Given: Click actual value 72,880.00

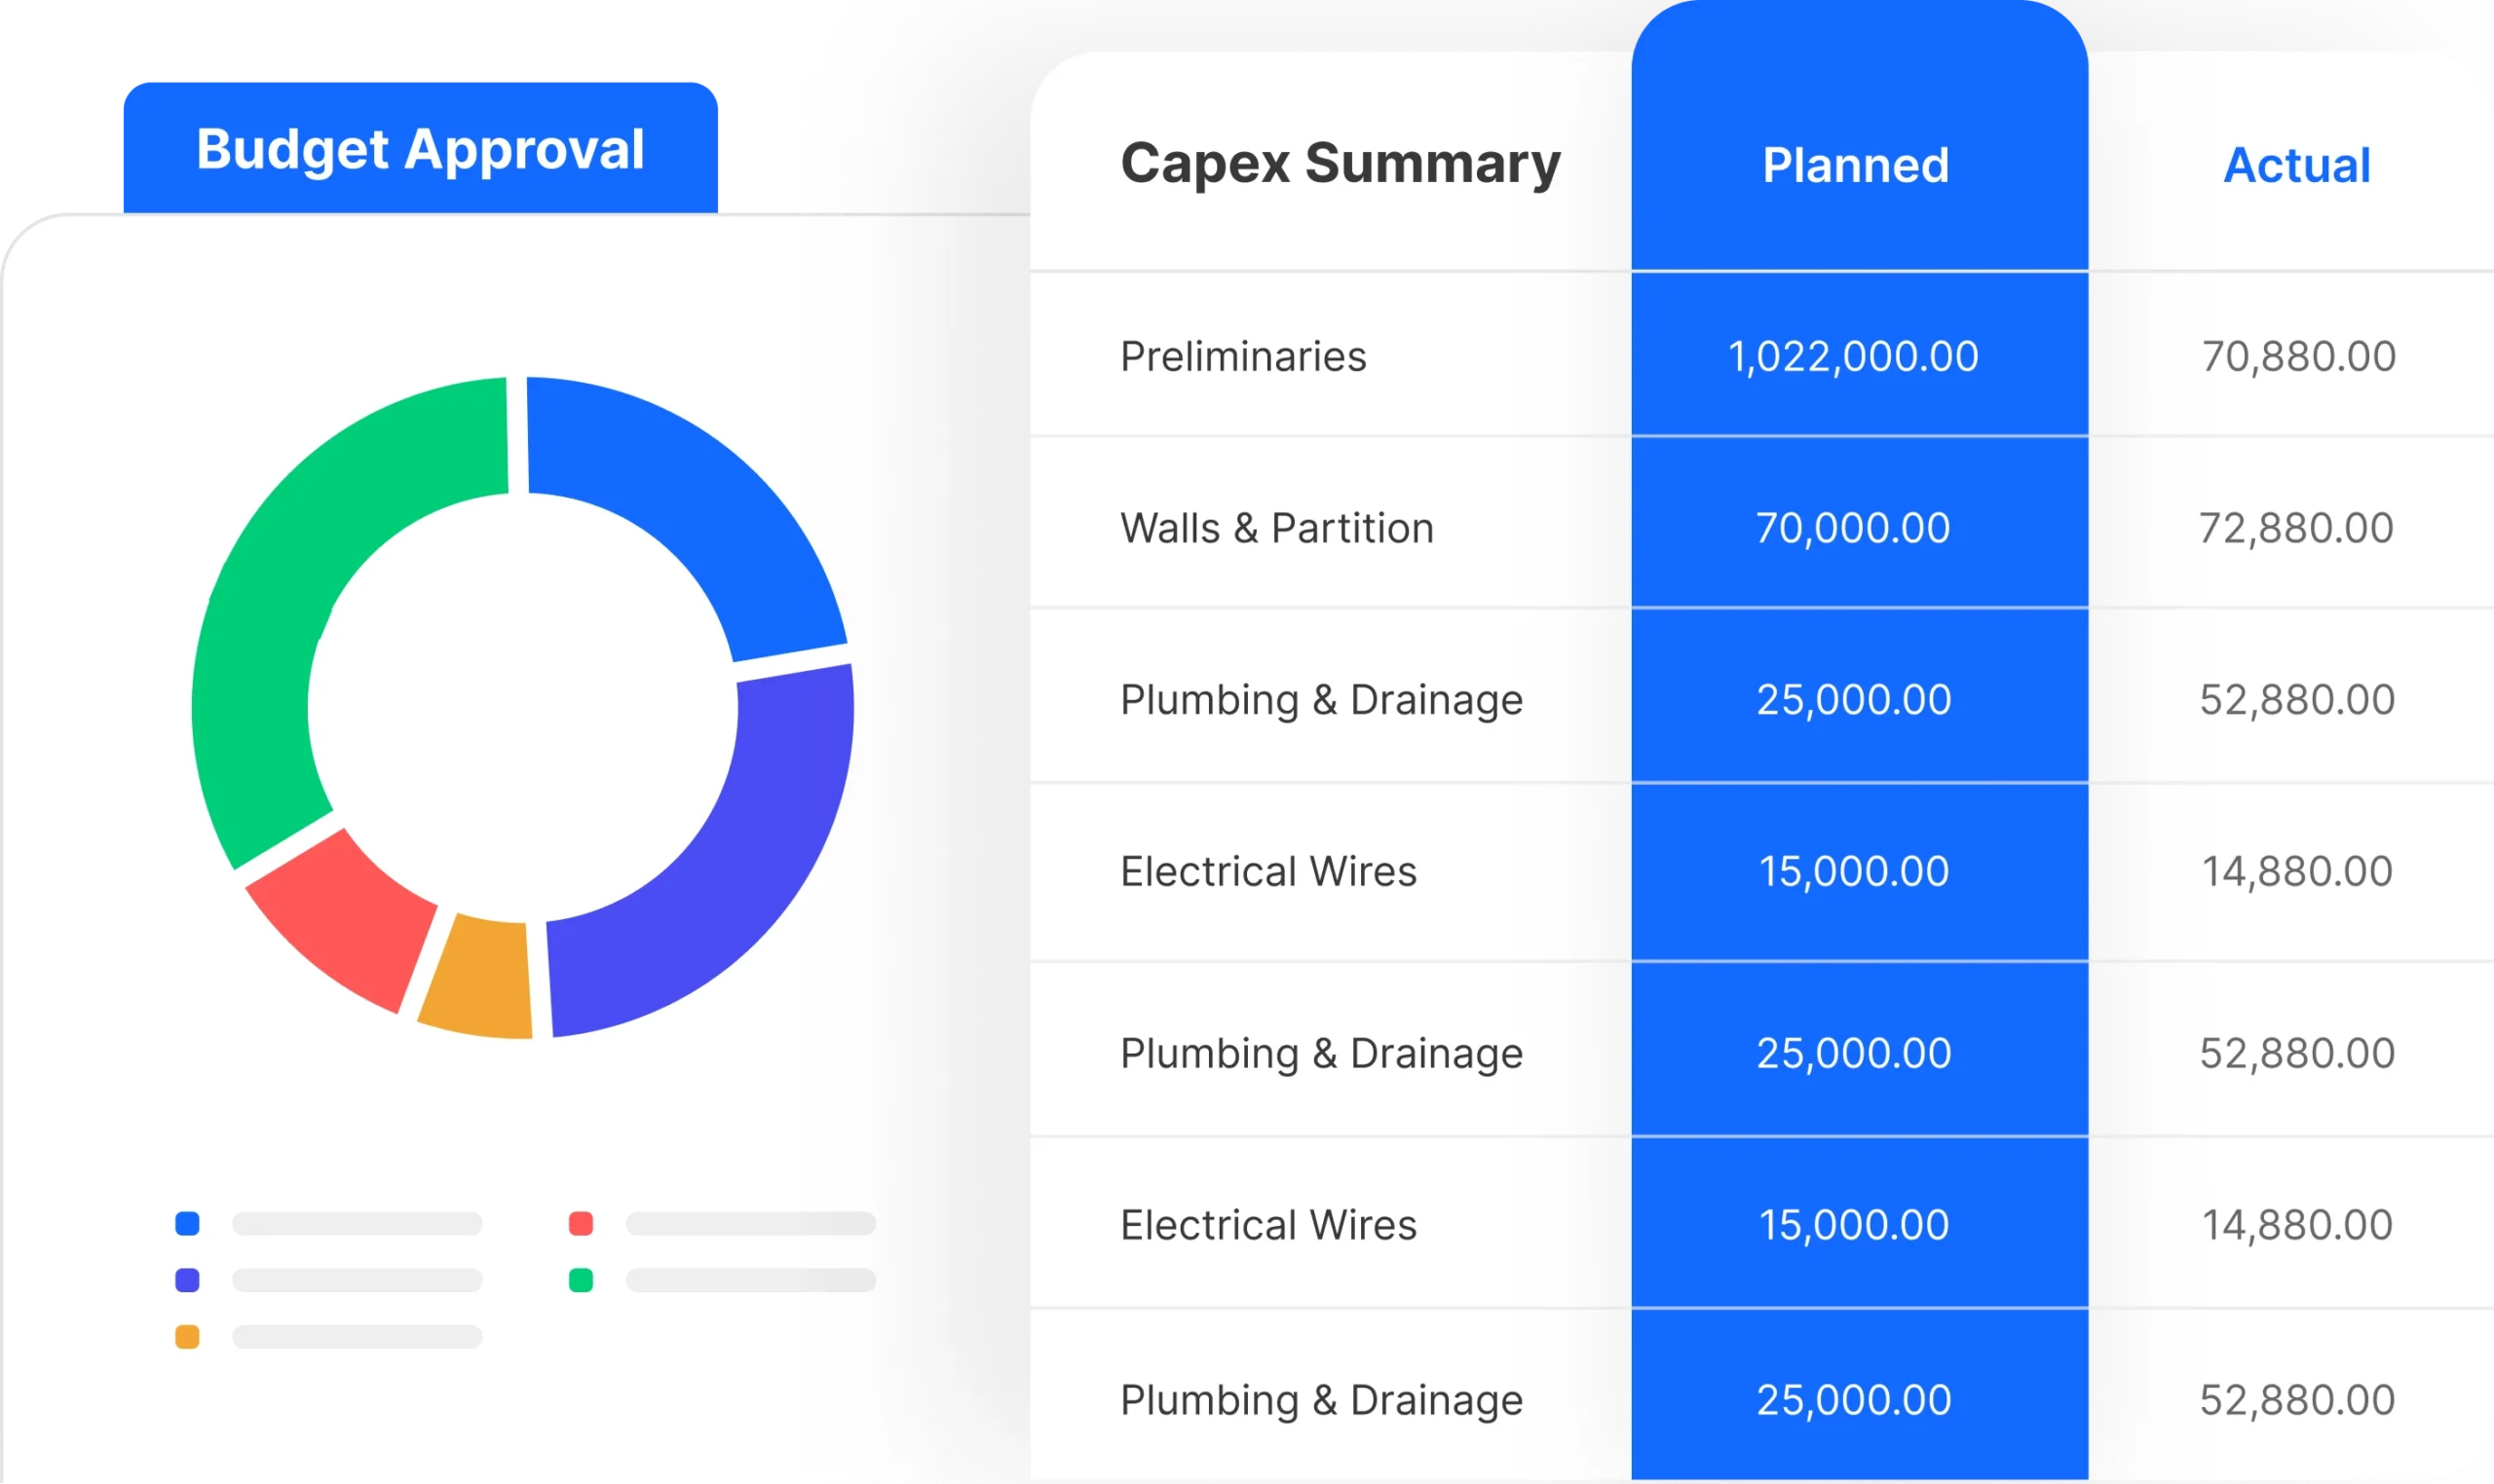Looking at the screenshot, I should click(2297, 528).
